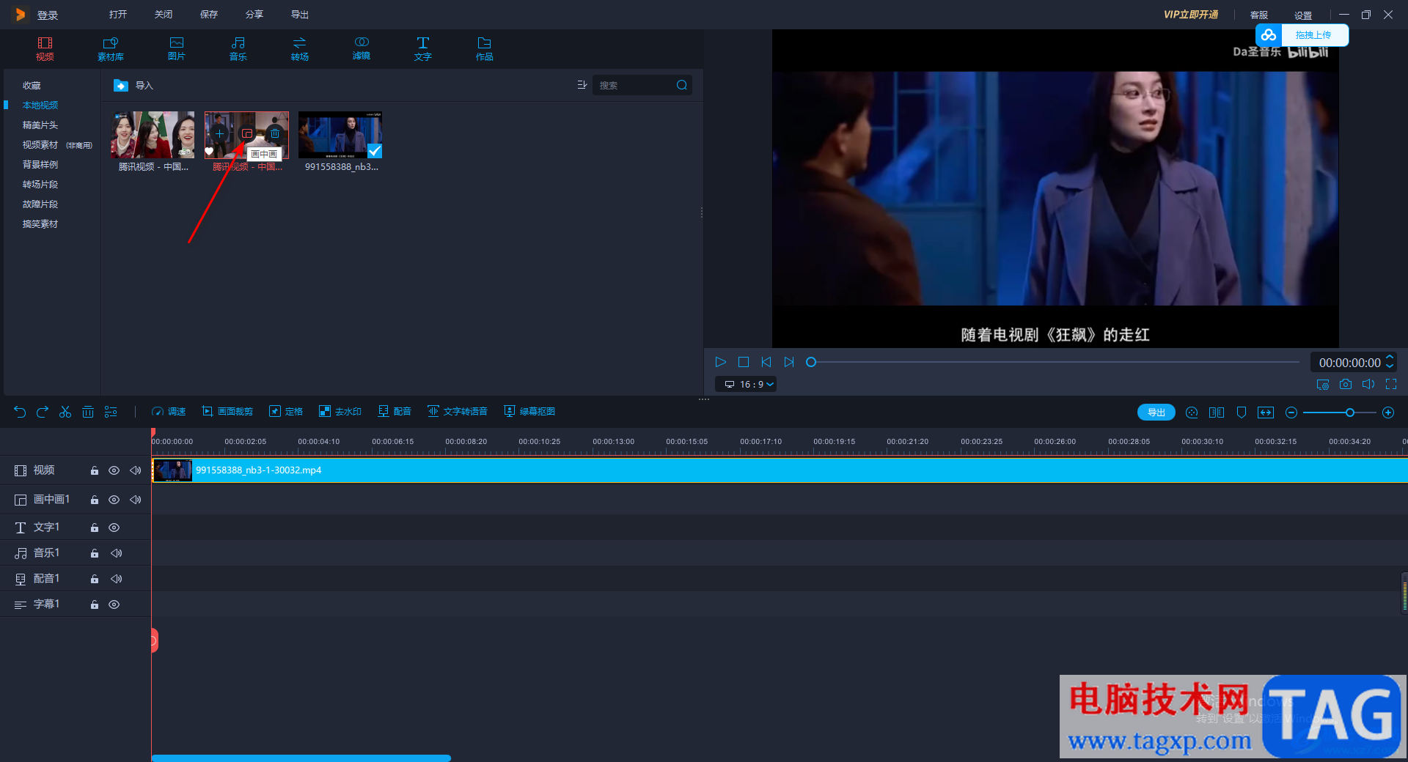Switch to the 滤镜 filters tab
This screenshot has width=1408, height=762.
[361, 48]
